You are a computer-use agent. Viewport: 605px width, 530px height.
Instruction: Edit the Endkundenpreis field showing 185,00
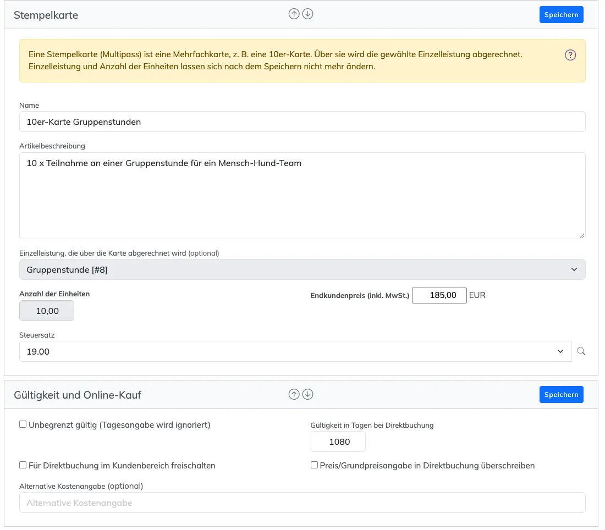coord(439,295)
